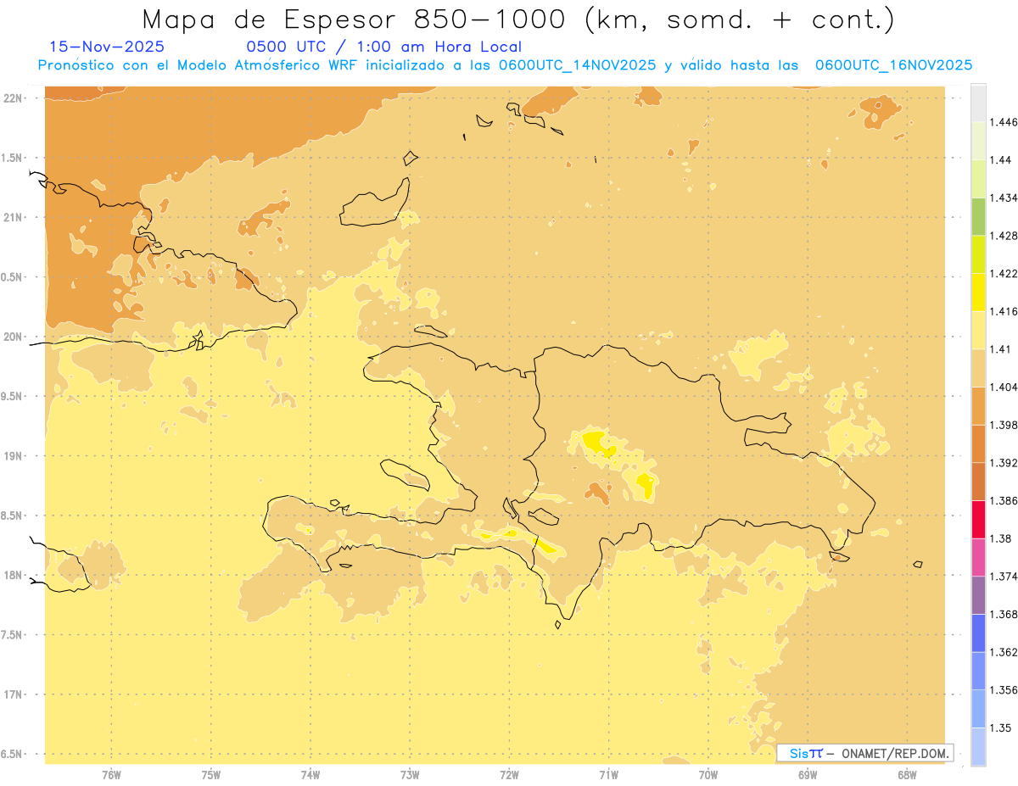Image resolution: width=1018 pixels, height=786 pixels.
Task: Select the colorbar label '1.434'
Action: [x=1004, y=198]
